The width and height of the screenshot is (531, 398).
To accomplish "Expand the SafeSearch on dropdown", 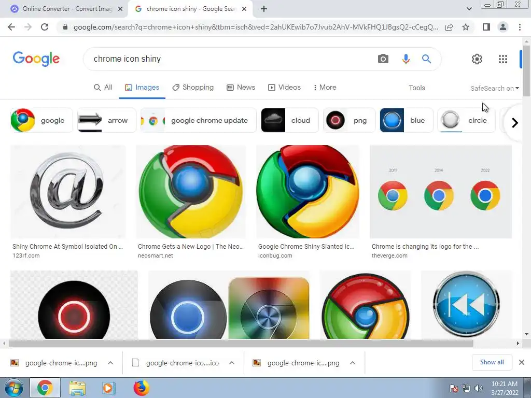I will click(494, 88).
